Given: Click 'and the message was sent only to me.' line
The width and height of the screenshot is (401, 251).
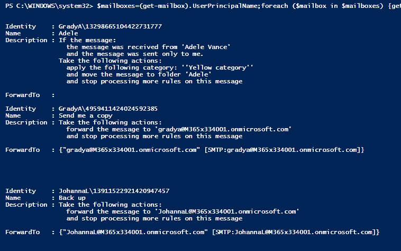Looking at the screenshot, I should 135,54.
